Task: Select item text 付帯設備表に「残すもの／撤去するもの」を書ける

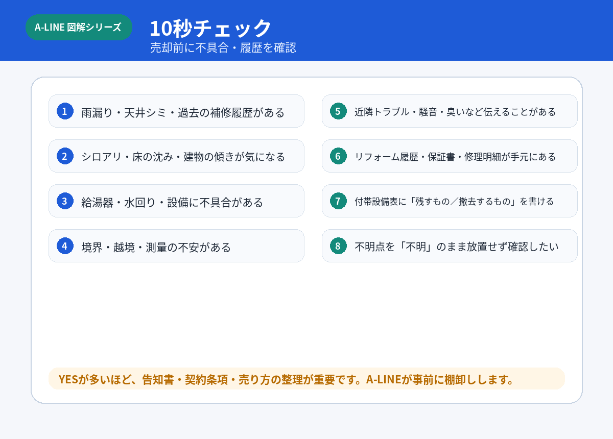Action: tap(454, 201)
